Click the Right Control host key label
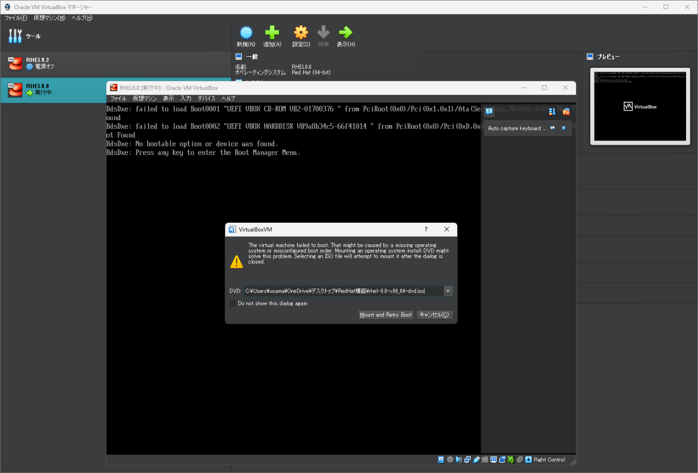The width and height of the screenshot is (698, 473). [x=549, y=460]
